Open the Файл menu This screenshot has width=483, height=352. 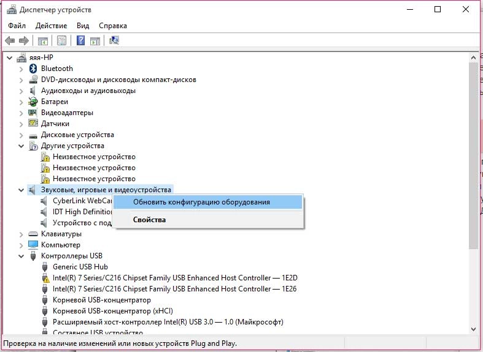click(x=17, y=26)
